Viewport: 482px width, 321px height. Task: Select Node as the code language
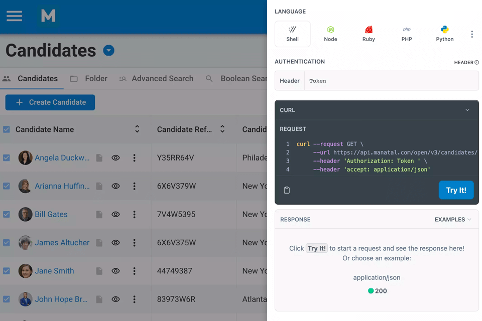point(330,34)
